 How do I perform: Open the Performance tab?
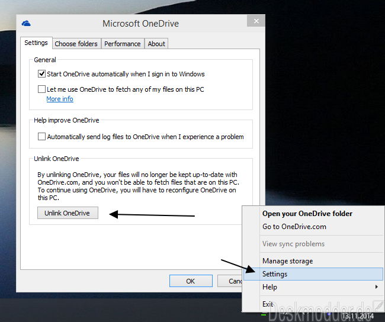[x=123, y=44]
